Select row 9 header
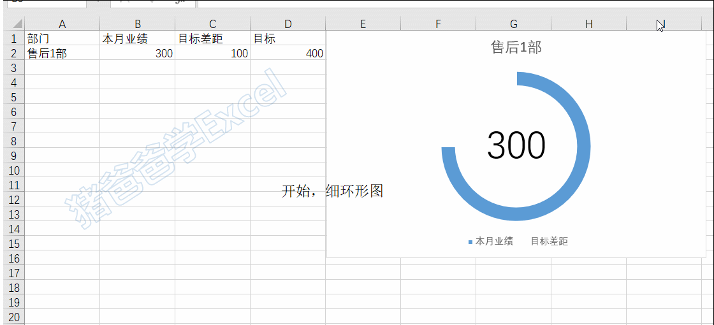This screenshot has height=325, width=714. [x=13, y=155]
